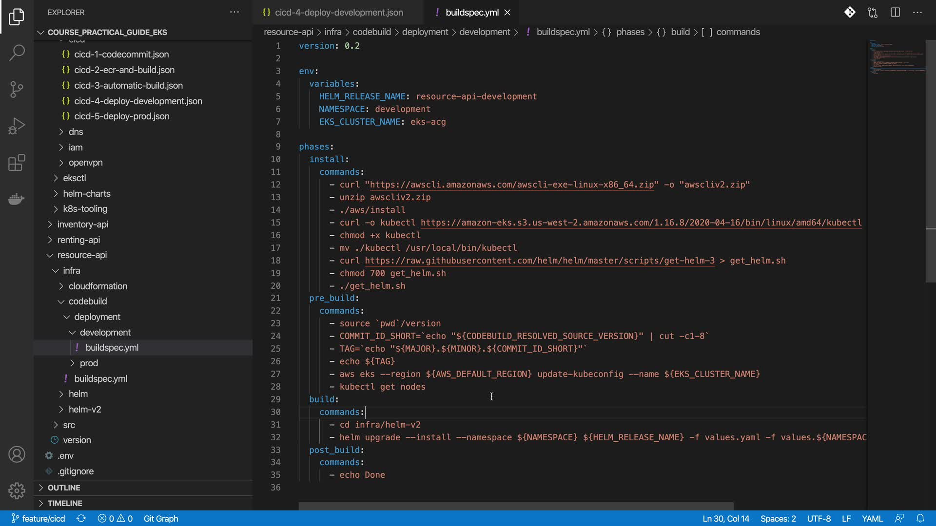This screenshot has height=526, width=936.
Task: Collapse the resource-api folder
Action: 82,255
